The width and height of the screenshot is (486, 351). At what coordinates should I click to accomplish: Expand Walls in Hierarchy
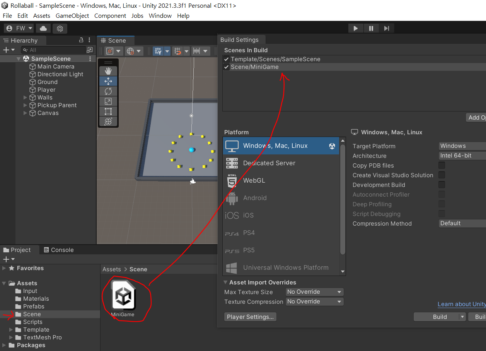click(x=26, y=98)
